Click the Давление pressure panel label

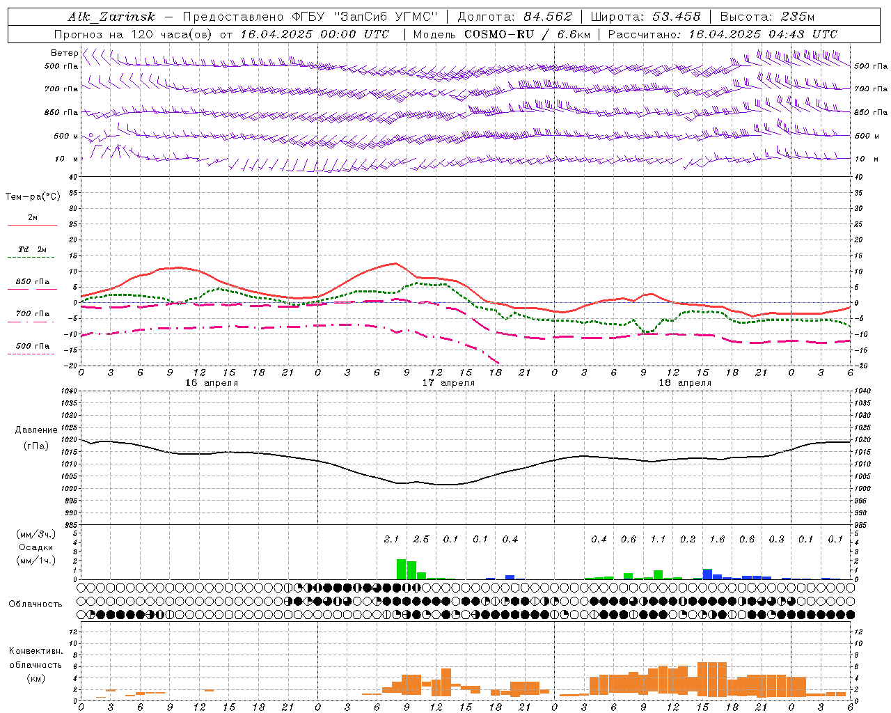click(x=36, y=430)
